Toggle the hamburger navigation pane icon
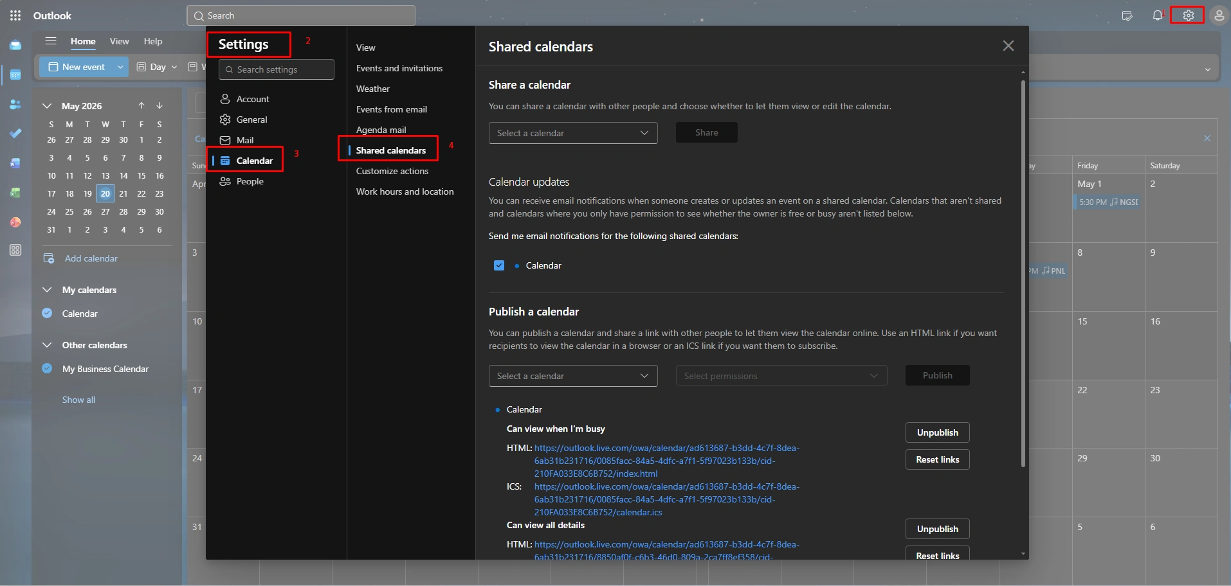 [x=51, y=41]
